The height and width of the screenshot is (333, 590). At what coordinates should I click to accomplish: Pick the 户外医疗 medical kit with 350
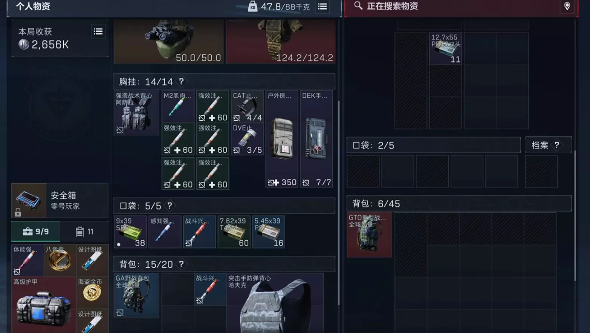pyautogui.click(x=282, y=139)
